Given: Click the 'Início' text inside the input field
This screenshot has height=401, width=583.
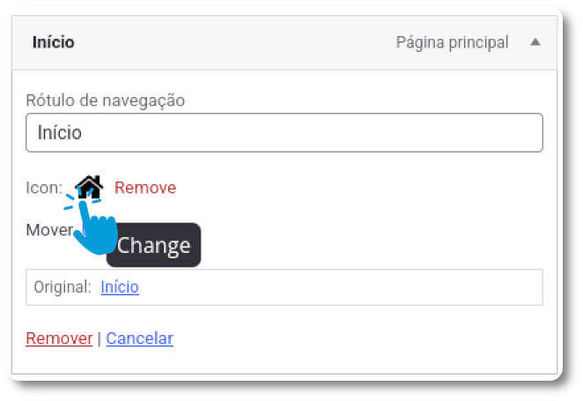Looking at the screenshot, I should 60,133.
